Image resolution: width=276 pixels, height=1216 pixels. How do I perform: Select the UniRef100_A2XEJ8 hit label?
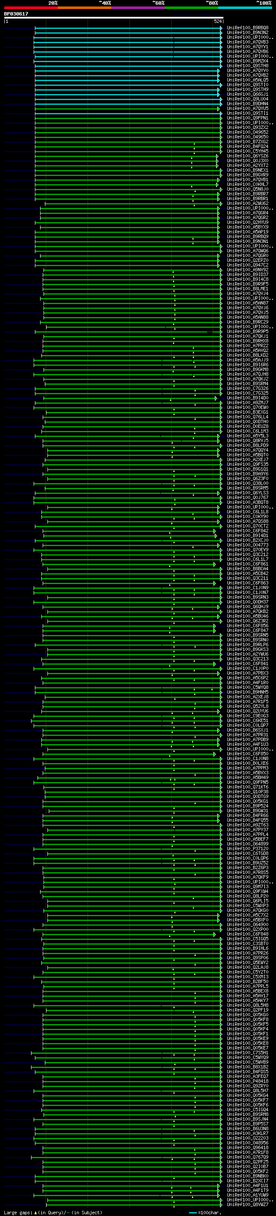pyautogui.click(x=248, y=697)
